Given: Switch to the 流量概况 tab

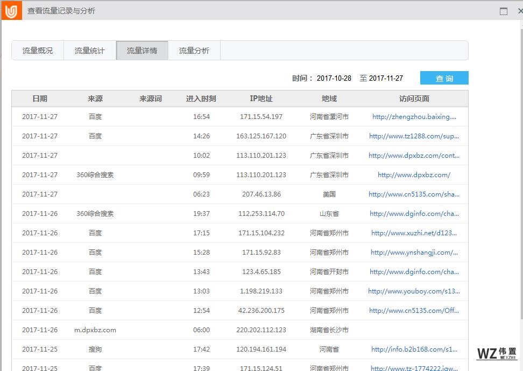Looking at the screenshot, I should 37,50.
